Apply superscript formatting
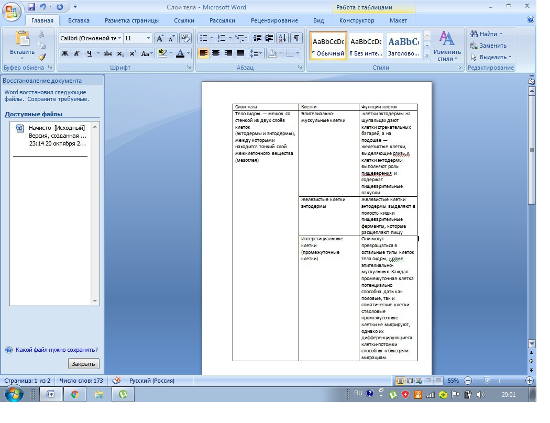The image size is (550, 423). coord(133,53)
